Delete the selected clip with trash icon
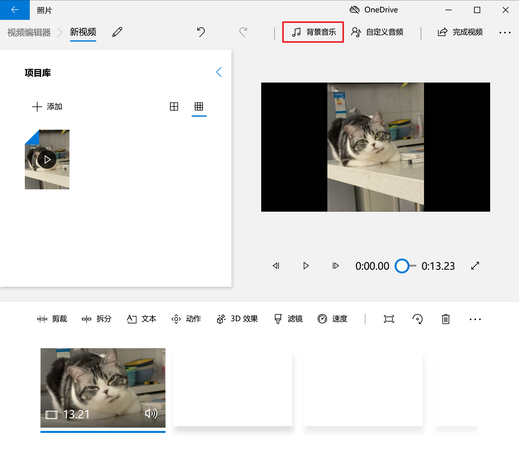519x459 pixels. 446,319
